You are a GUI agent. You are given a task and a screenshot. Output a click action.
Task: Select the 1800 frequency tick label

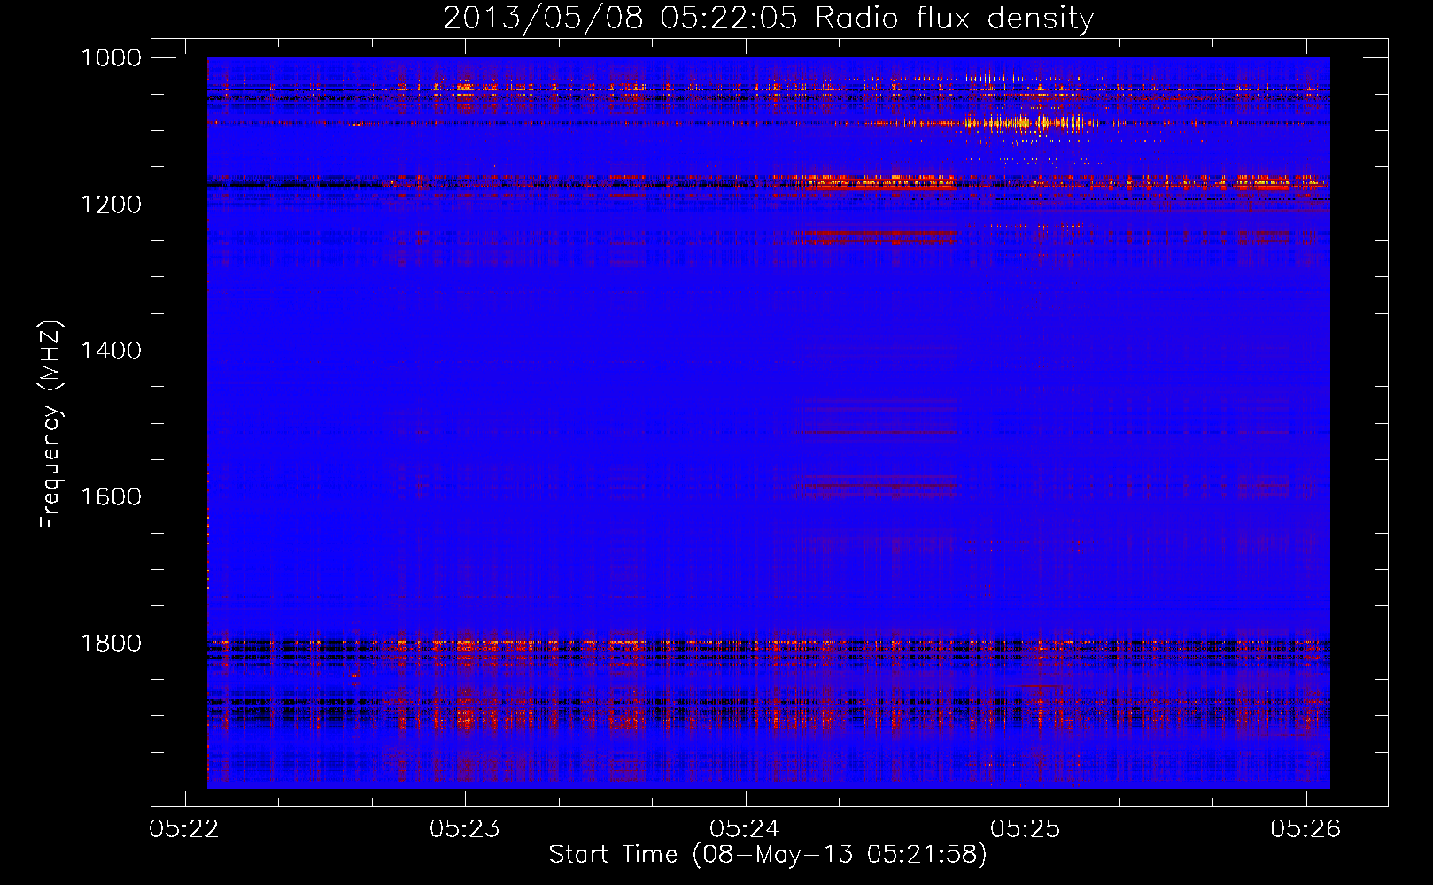point(111,643)
